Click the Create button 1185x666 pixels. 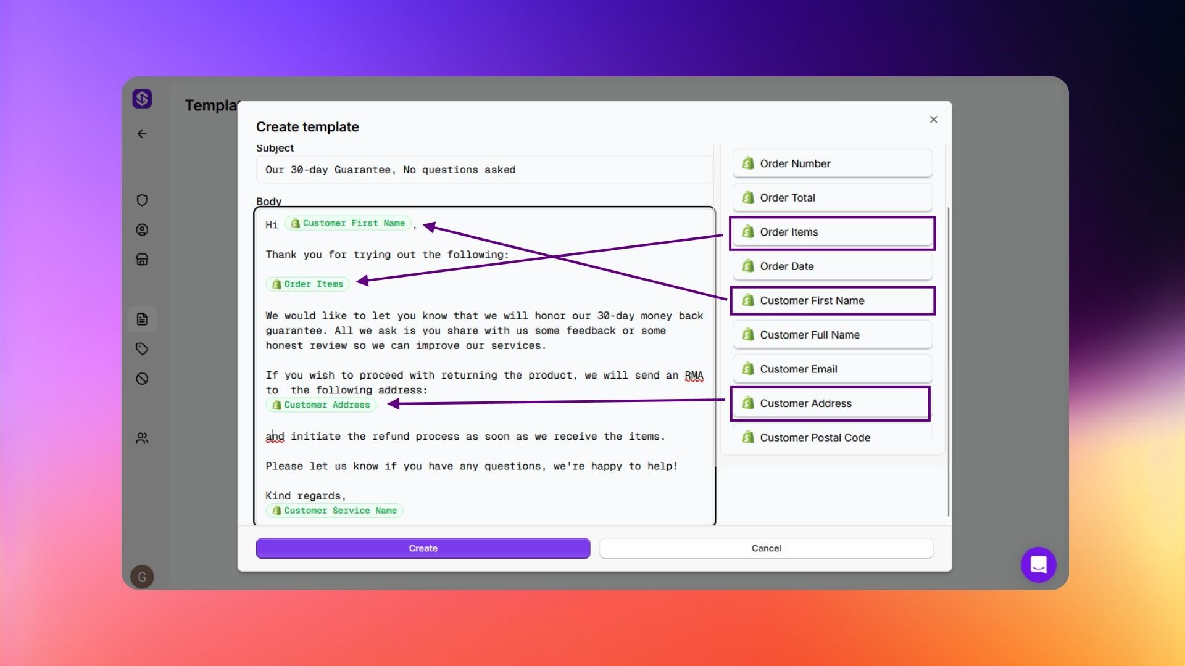point(423,548)
